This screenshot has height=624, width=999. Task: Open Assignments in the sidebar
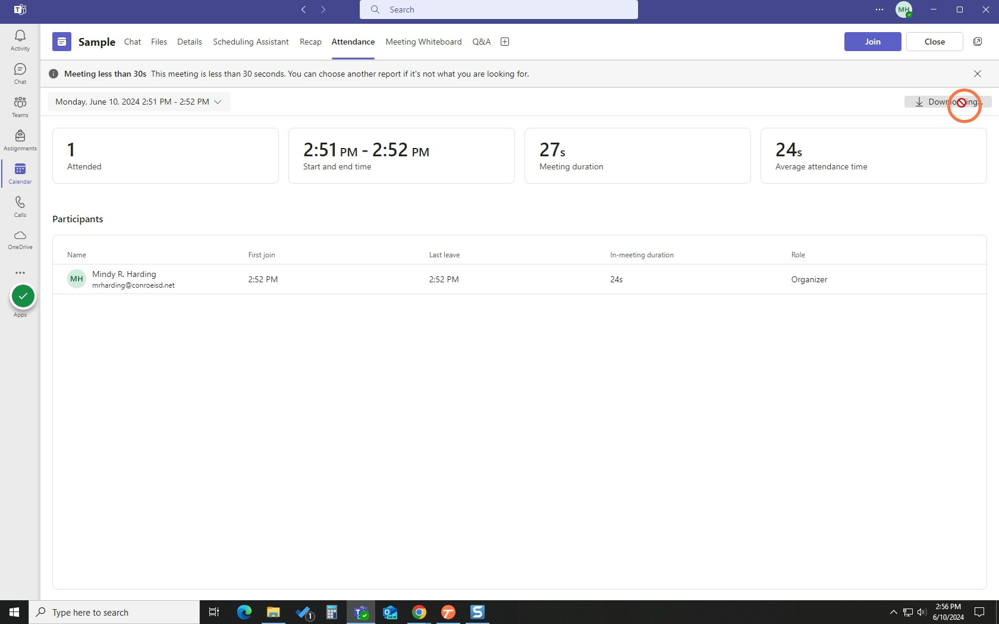[x=20, y=140]
